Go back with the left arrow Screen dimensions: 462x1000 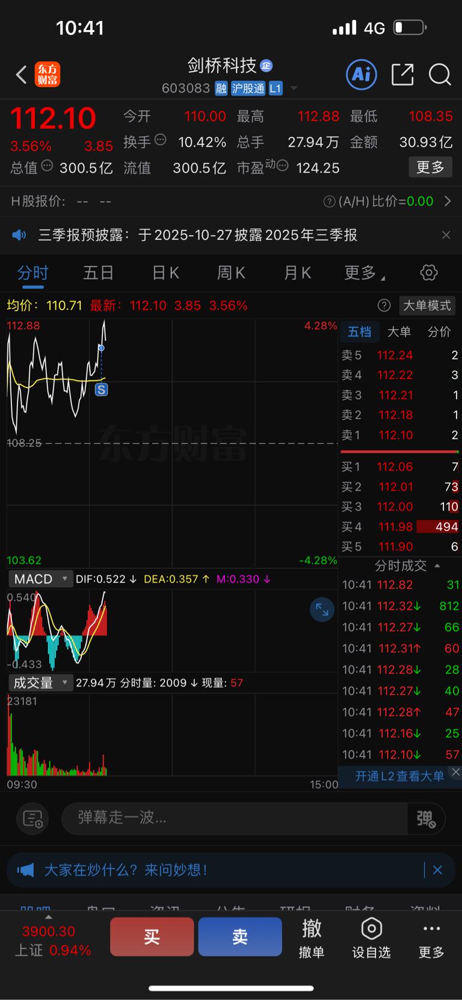(22, 75)
